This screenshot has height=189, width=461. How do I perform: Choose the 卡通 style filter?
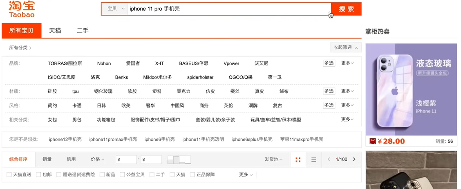click(77, 106)
